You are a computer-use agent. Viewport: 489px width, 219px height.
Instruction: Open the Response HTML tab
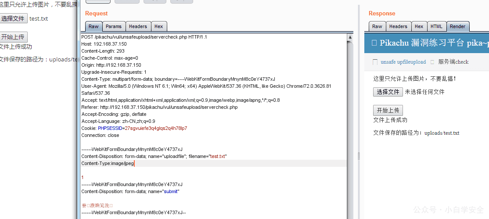436,26
